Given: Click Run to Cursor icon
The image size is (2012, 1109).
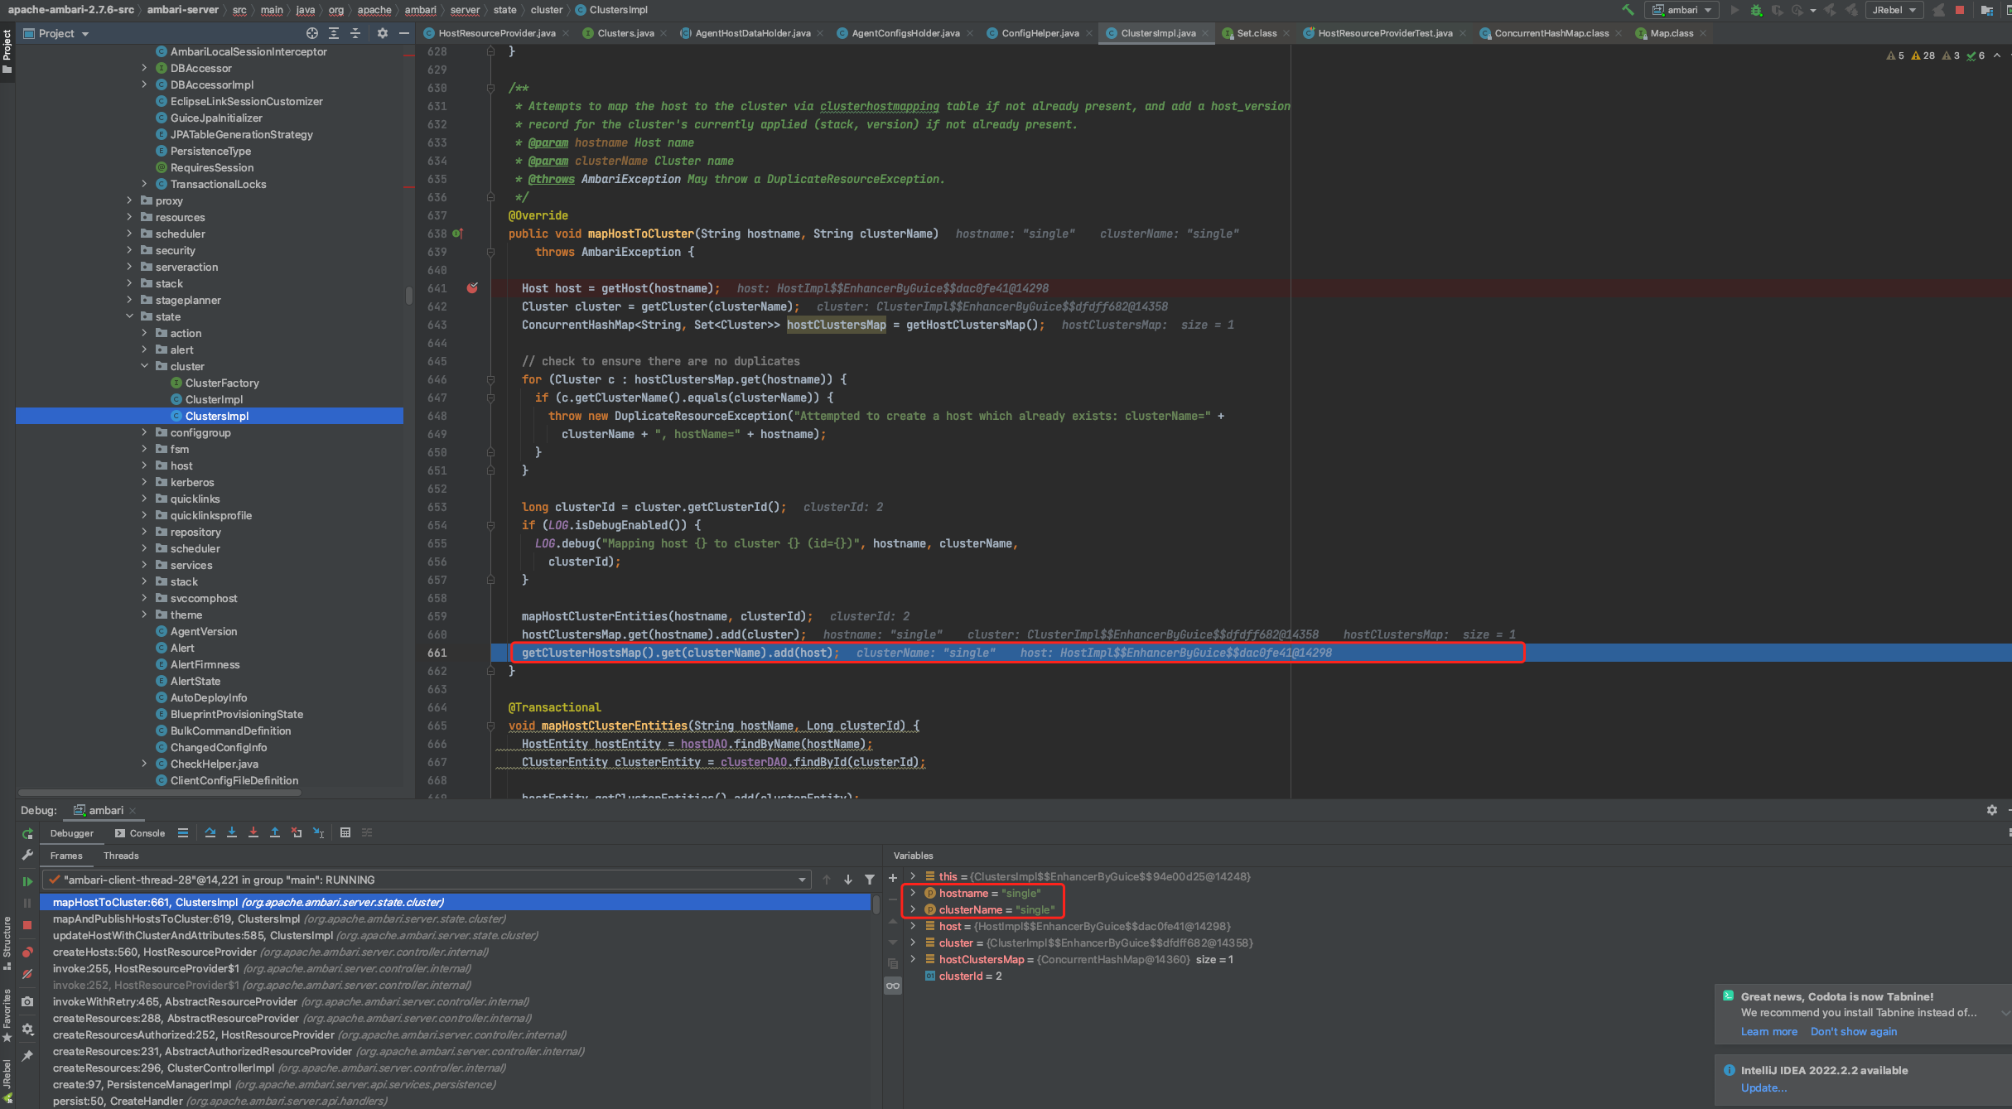Looking at the screenshot, I should pos(318,832).
